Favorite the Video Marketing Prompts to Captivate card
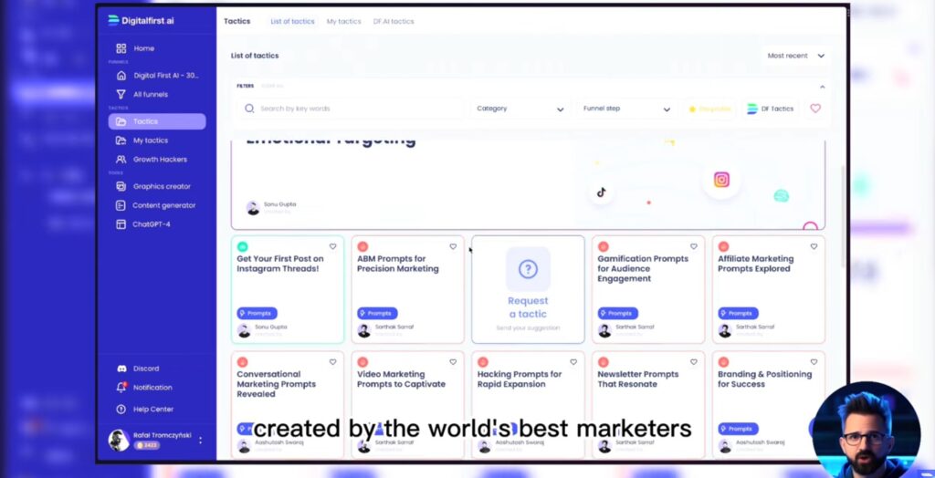 pos(453,362)
